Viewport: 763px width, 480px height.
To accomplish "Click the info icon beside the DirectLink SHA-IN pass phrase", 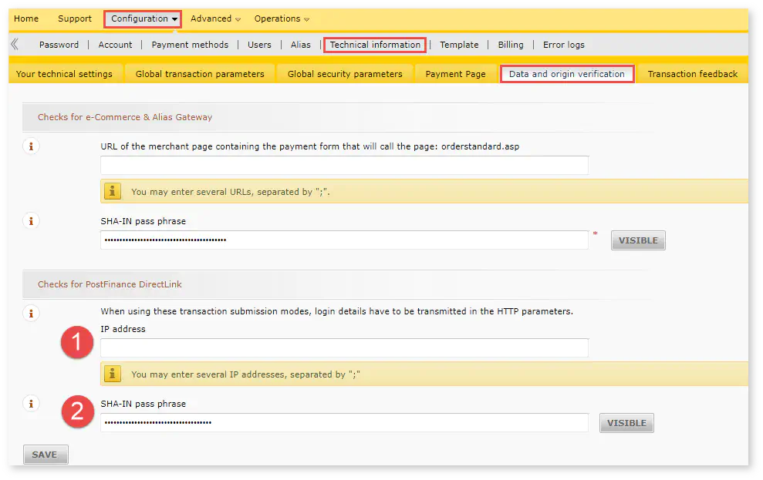I will click(x=31, y=404).
